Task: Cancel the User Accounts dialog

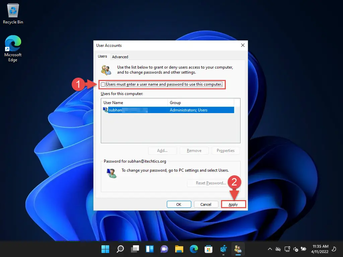Action: 206,204
